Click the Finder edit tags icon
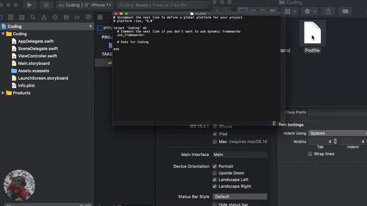The width and height of the screenshot is (367, 206). coord(345,11)
